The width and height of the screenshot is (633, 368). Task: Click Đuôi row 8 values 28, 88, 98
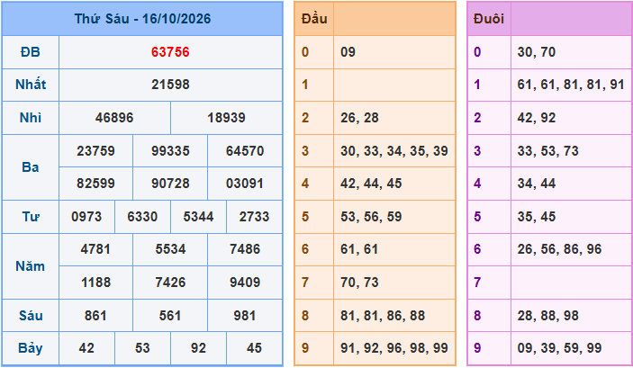point(548,316)
